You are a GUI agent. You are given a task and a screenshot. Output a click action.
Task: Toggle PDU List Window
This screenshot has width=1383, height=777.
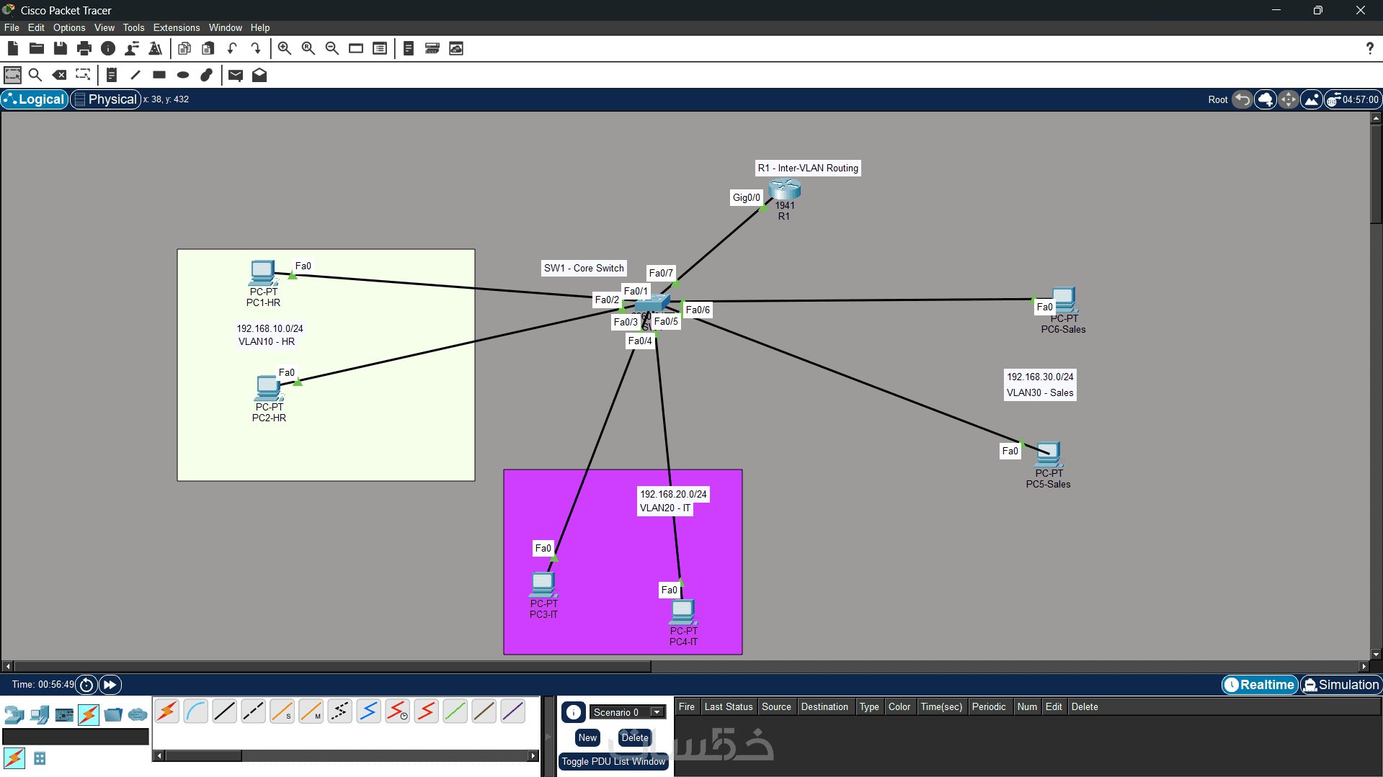(x=613, y=761)
